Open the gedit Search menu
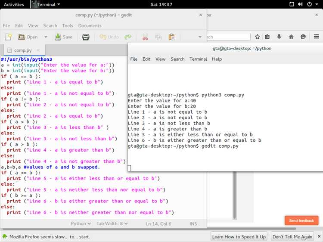 point(50,26)
